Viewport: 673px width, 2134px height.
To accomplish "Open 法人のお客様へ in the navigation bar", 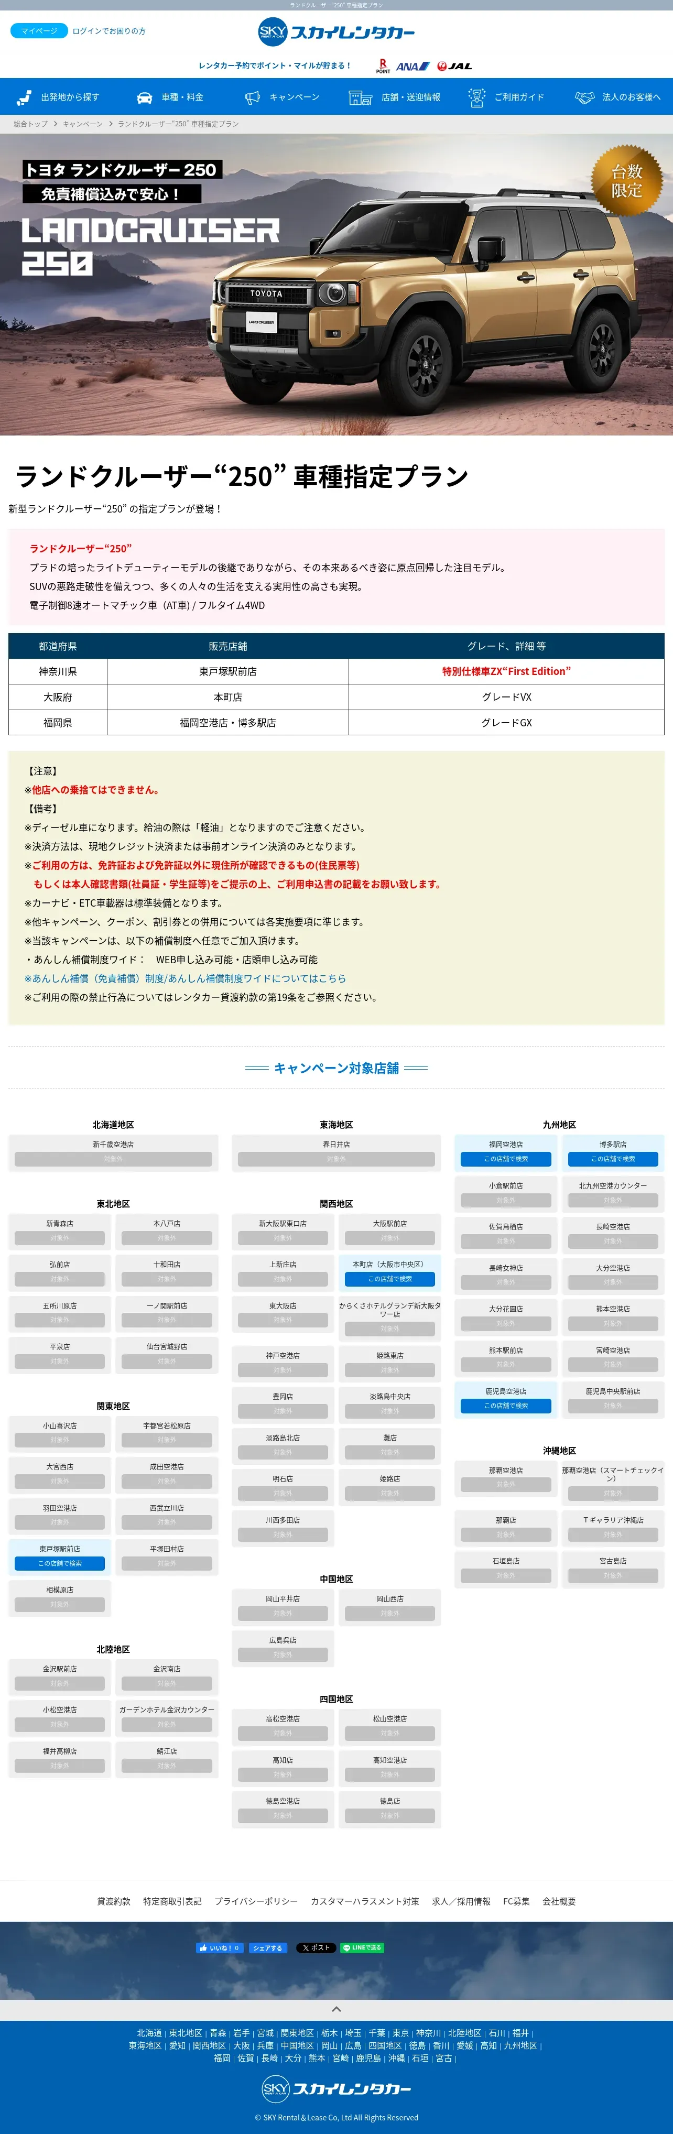I will [632, 98].
